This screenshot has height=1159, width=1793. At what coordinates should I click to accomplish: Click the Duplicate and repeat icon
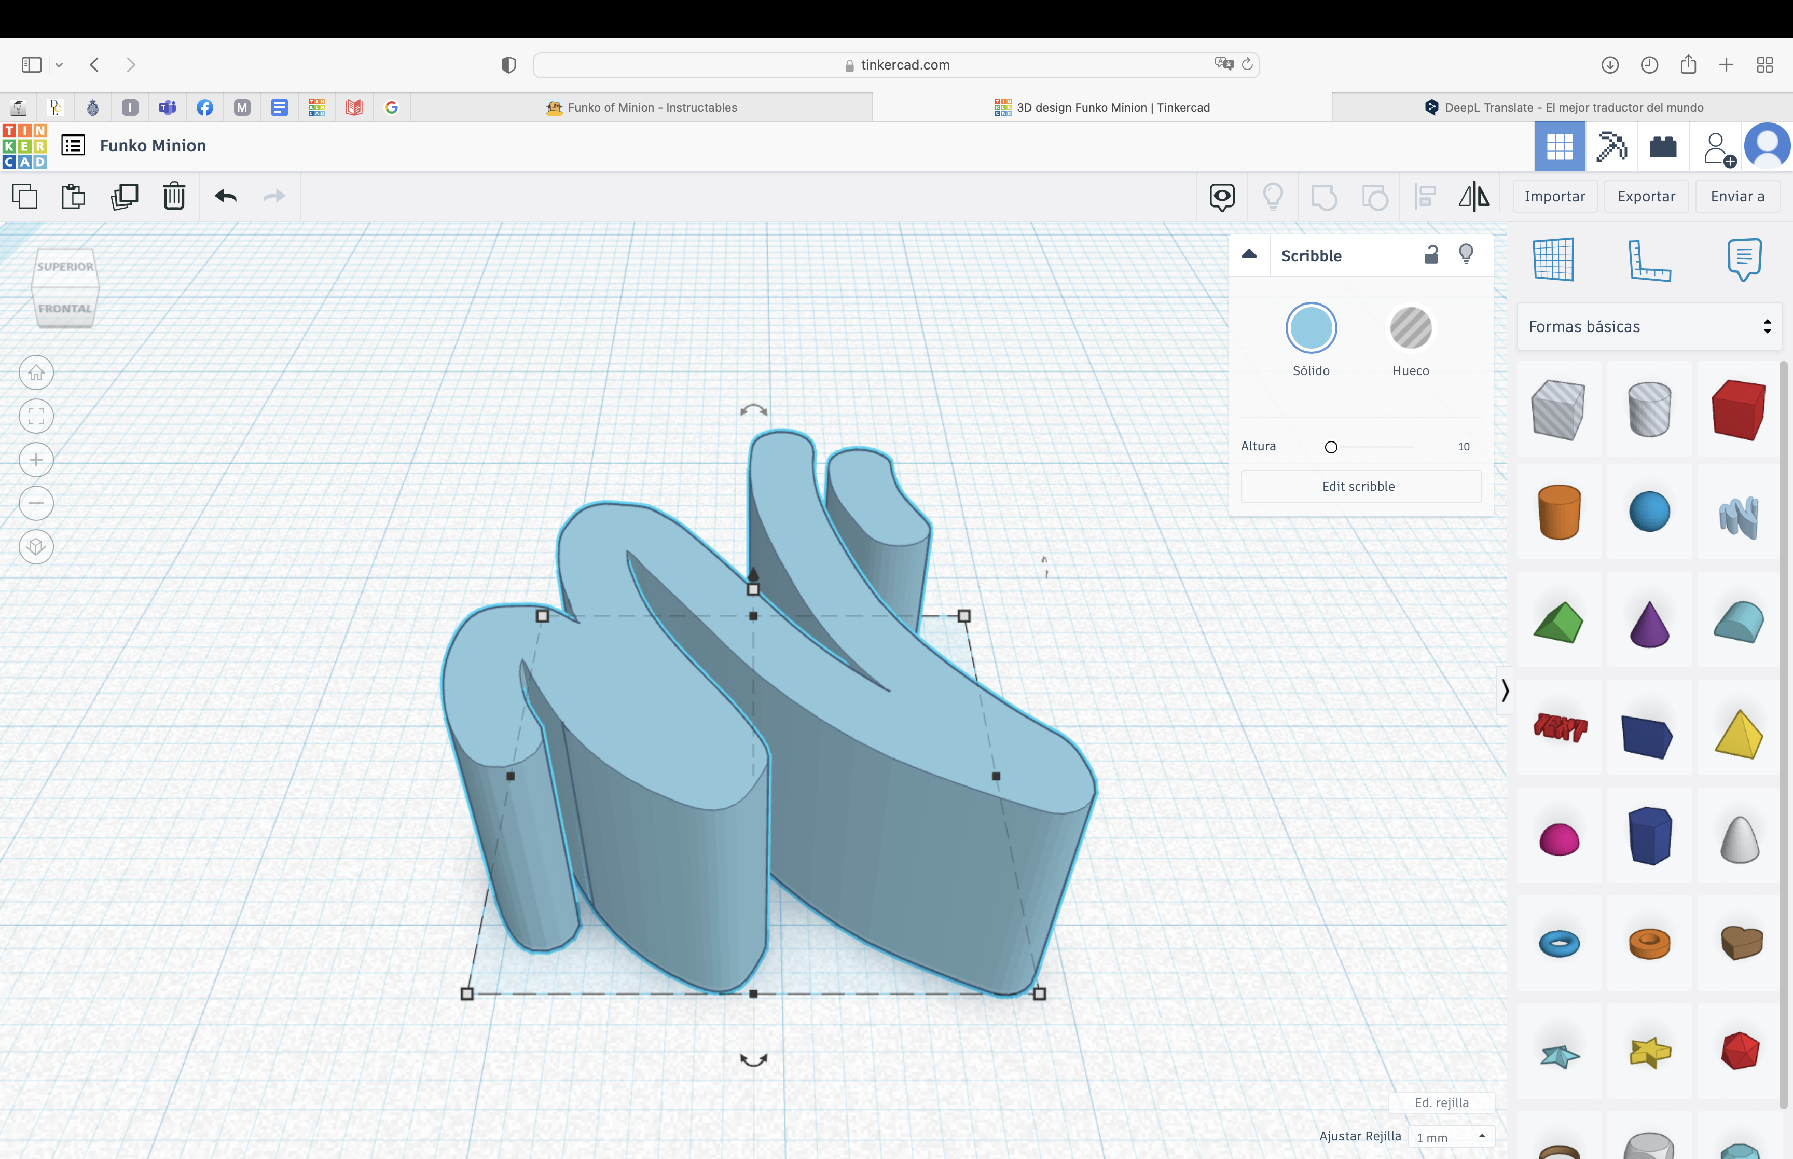124,197
